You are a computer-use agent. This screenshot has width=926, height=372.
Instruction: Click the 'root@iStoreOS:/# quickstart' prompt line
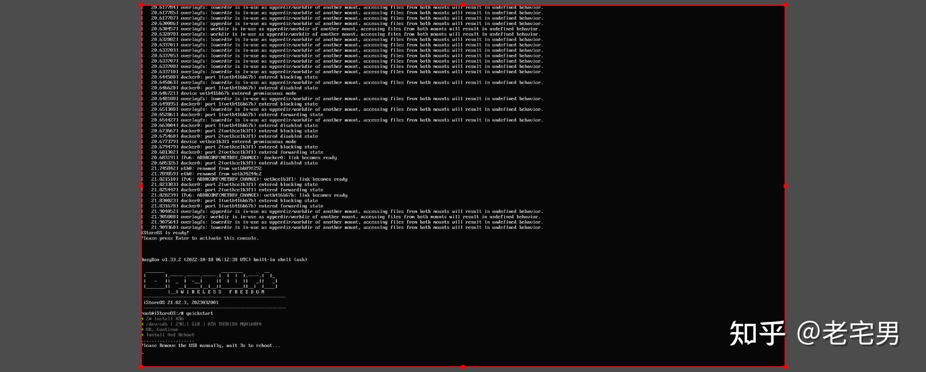[177, 313]
